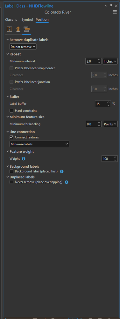Increase the Weight value with up arrow
Image resolution: width=120 pixels, height=319 pixels.
coord(115,157)
